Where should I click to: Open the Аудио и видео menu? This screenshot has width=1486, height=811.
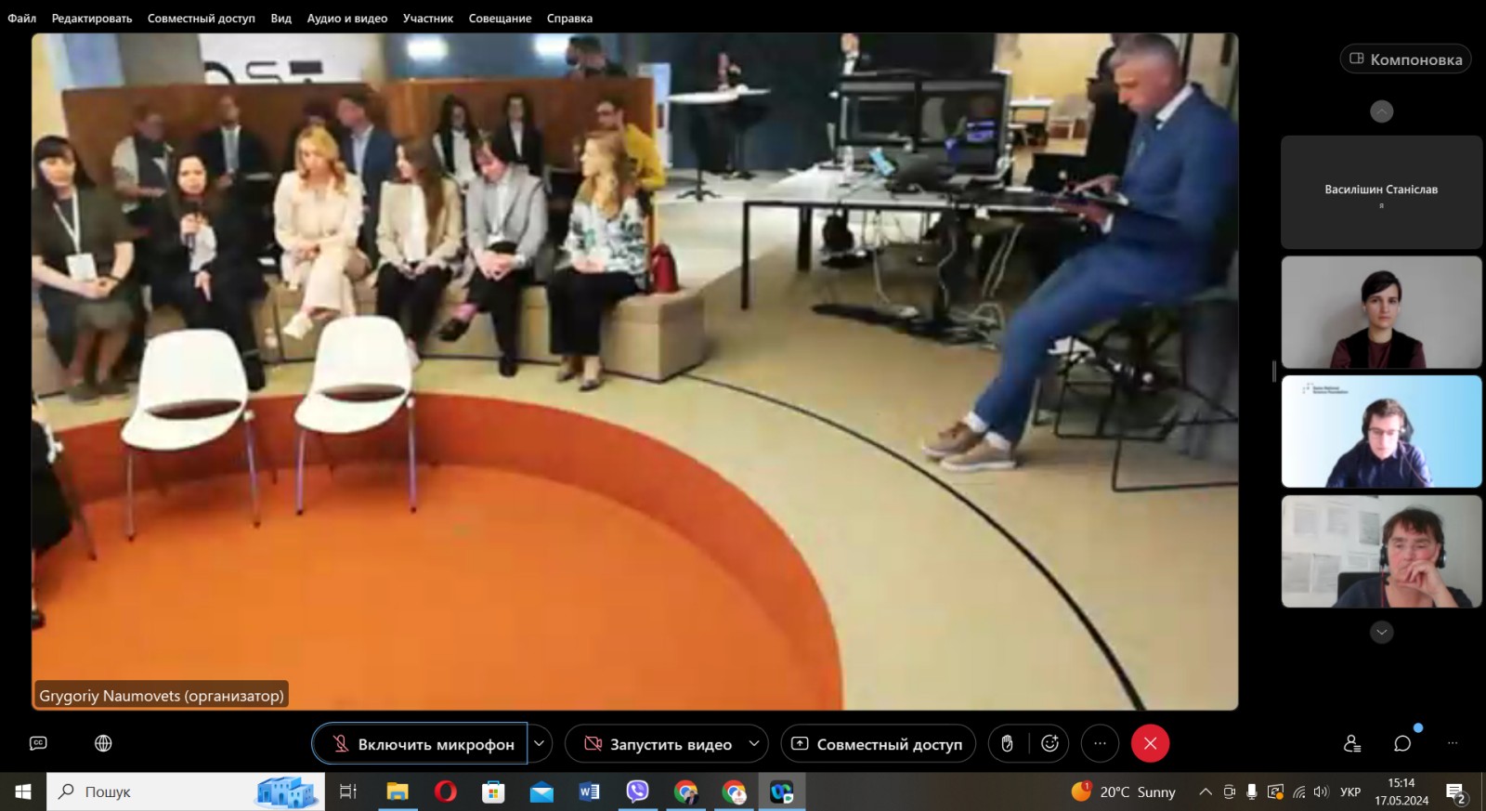point(347,18)
